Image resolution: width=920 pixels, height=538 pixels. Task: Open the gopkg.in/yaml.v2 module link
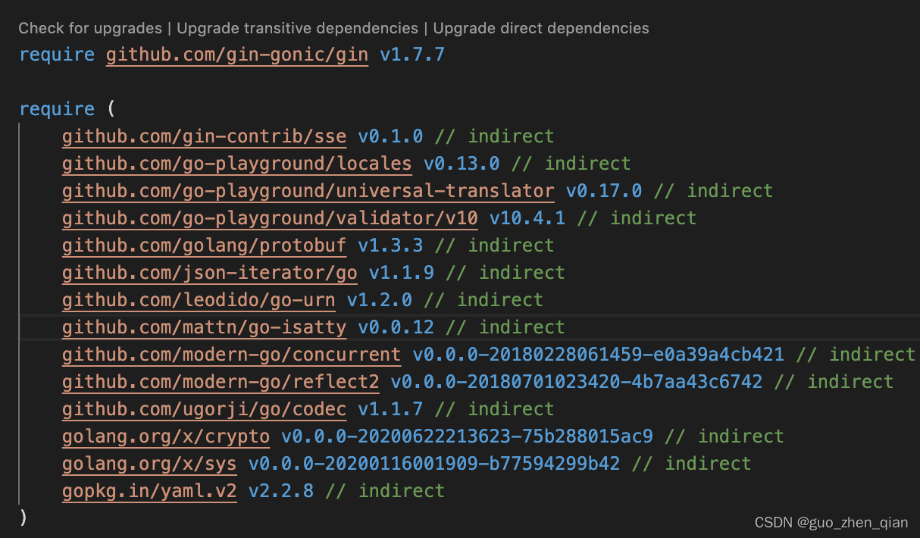(149, 491)
